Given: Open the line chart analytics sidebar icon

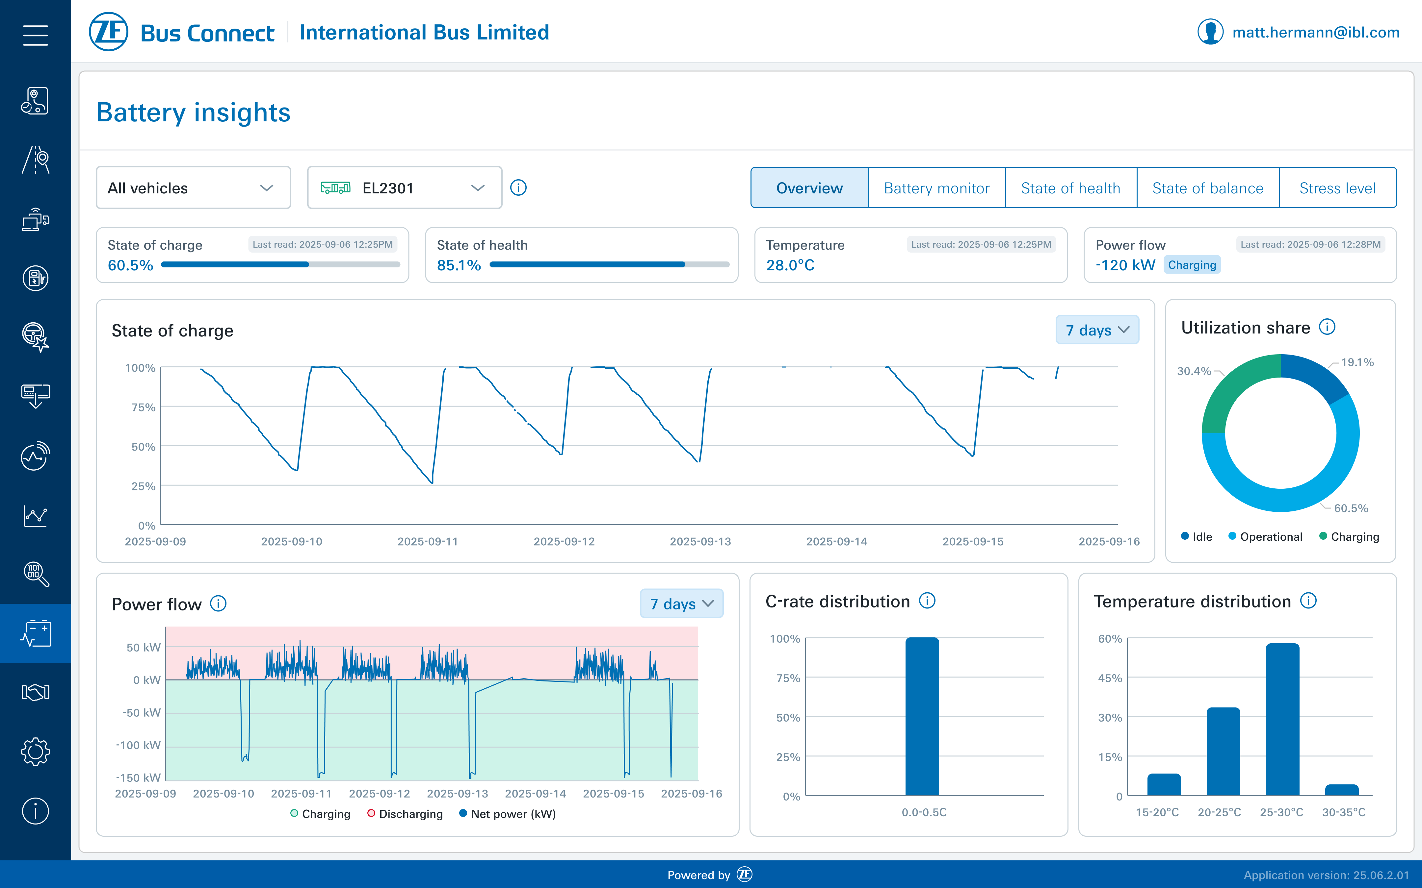Looking at the screenshot, I should point(35,515).
